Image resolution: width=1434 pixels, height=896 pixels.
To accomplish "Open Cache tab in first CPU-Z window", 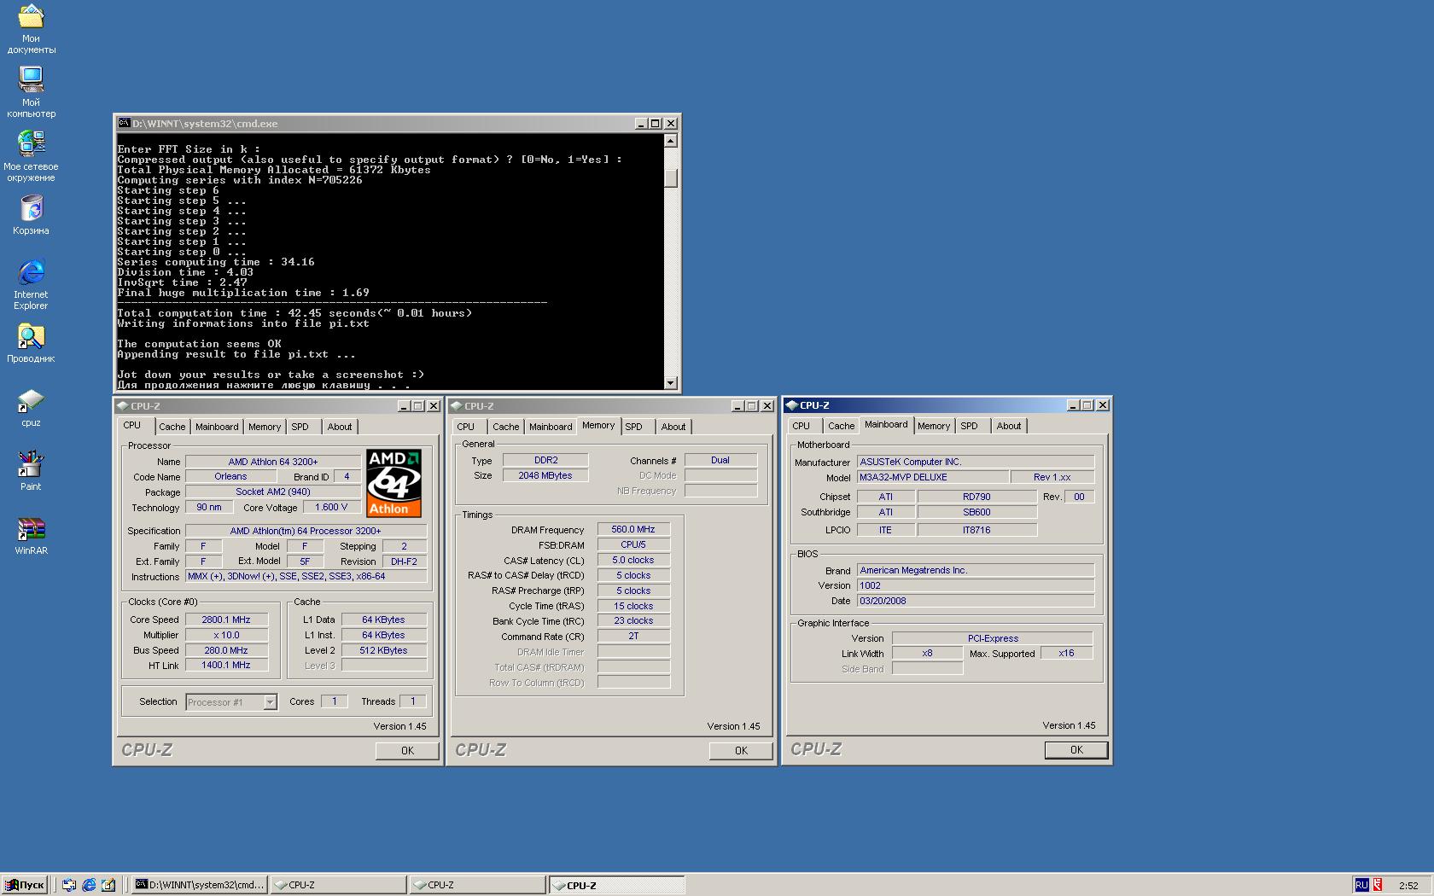I will (172, 427).
